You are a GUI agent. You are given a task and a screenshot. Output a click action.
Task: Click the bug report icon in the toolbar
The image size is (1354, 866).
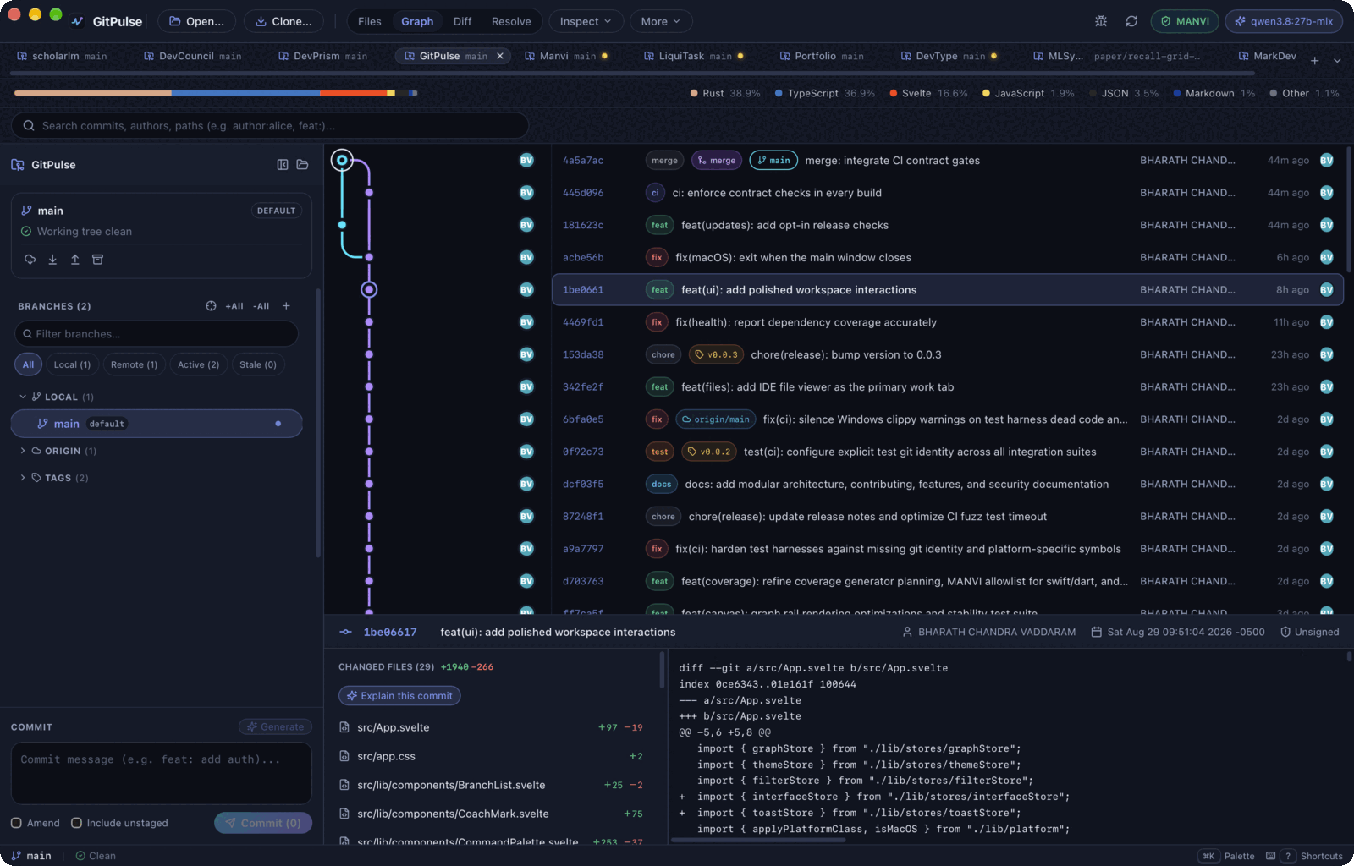[x=1101, y=21]
